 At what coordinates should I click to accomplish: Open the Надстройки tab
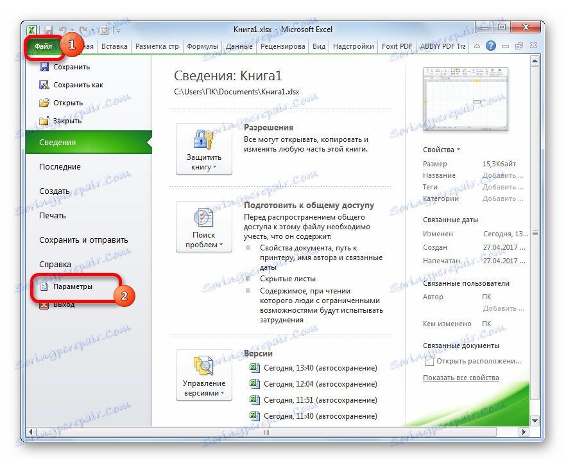354,46
